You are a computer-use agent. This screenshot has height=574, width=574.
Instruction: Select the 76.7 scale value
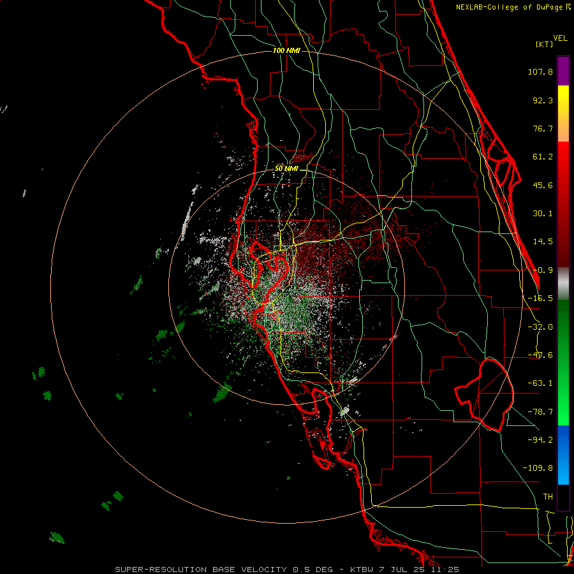coord(543,128)
